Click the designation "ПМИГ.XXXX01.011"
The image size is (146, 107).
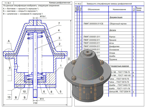92,37
